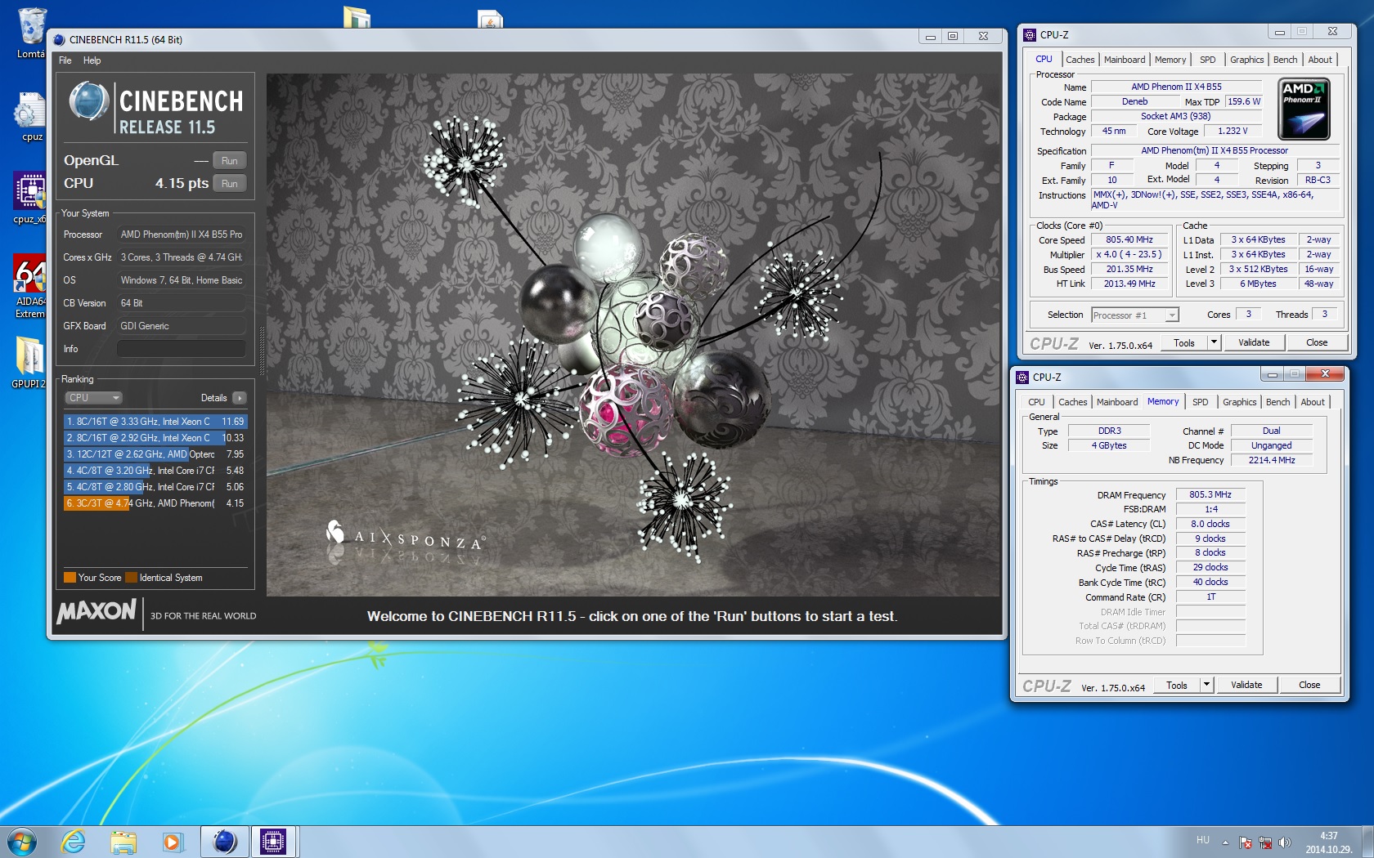The image size is (1374, 858).
Task: Open Memory tab in upper CPU-Z
Action: click(1170, 60)
